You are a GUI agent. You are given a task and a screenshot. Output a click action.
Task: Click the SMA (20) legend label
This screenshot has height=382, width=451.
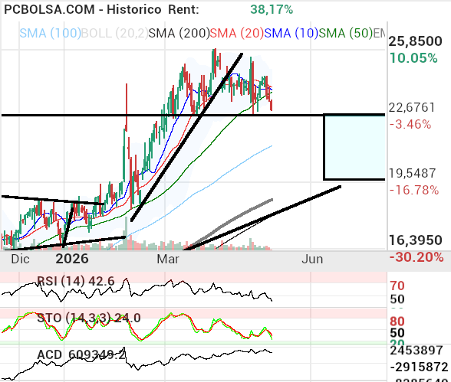237,33
